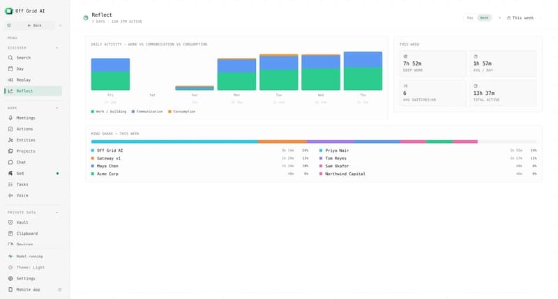Click Communication legend swatch
This screenshot has width=558, height=299.
pos(133,112)
